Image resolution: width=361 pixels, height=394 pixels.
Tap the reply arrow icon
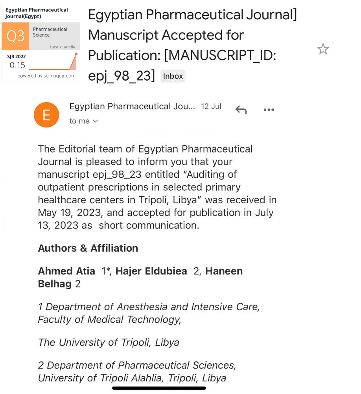pyautogui.click(x=241, y=110)
